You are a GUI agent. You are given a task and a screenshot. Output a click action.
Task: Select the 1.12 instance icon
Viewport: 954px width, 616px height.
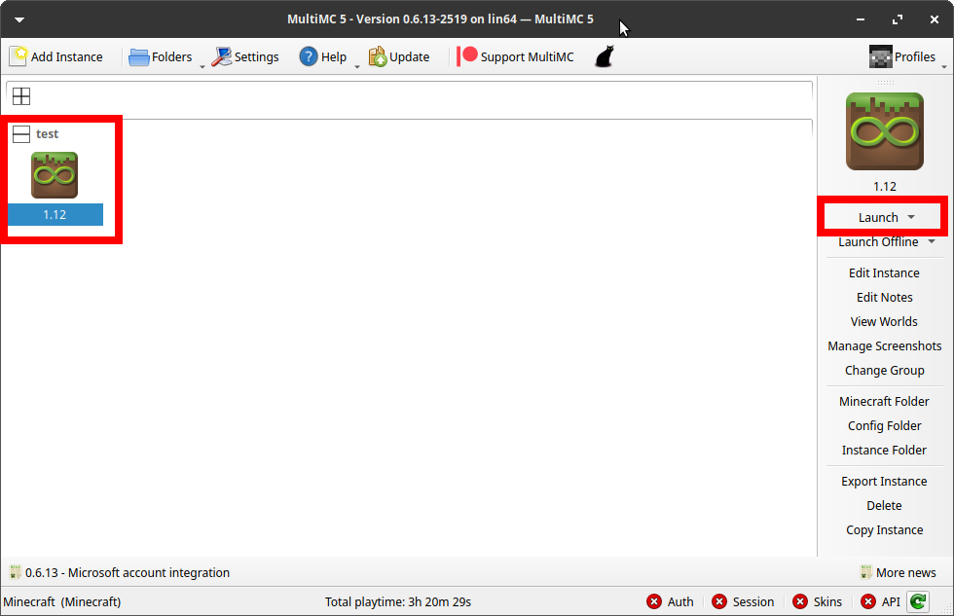(55, 175)
